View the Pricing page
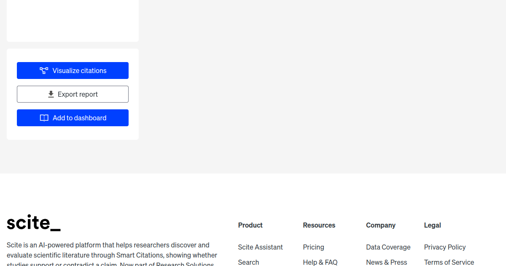Screen dimensions: 506x266 click(313, 247)
